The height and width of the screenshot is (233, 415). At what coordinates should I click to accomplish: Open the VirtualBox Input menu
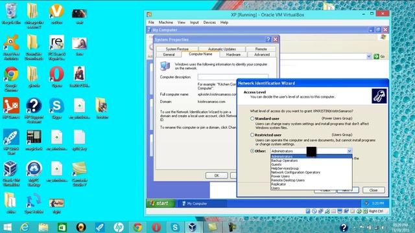195,23
